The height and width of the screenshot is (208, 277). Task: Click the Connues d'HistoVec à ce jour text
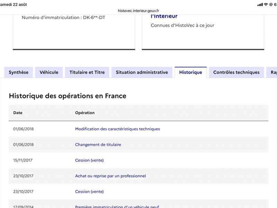pyautogui.click(x=182, y=25)
